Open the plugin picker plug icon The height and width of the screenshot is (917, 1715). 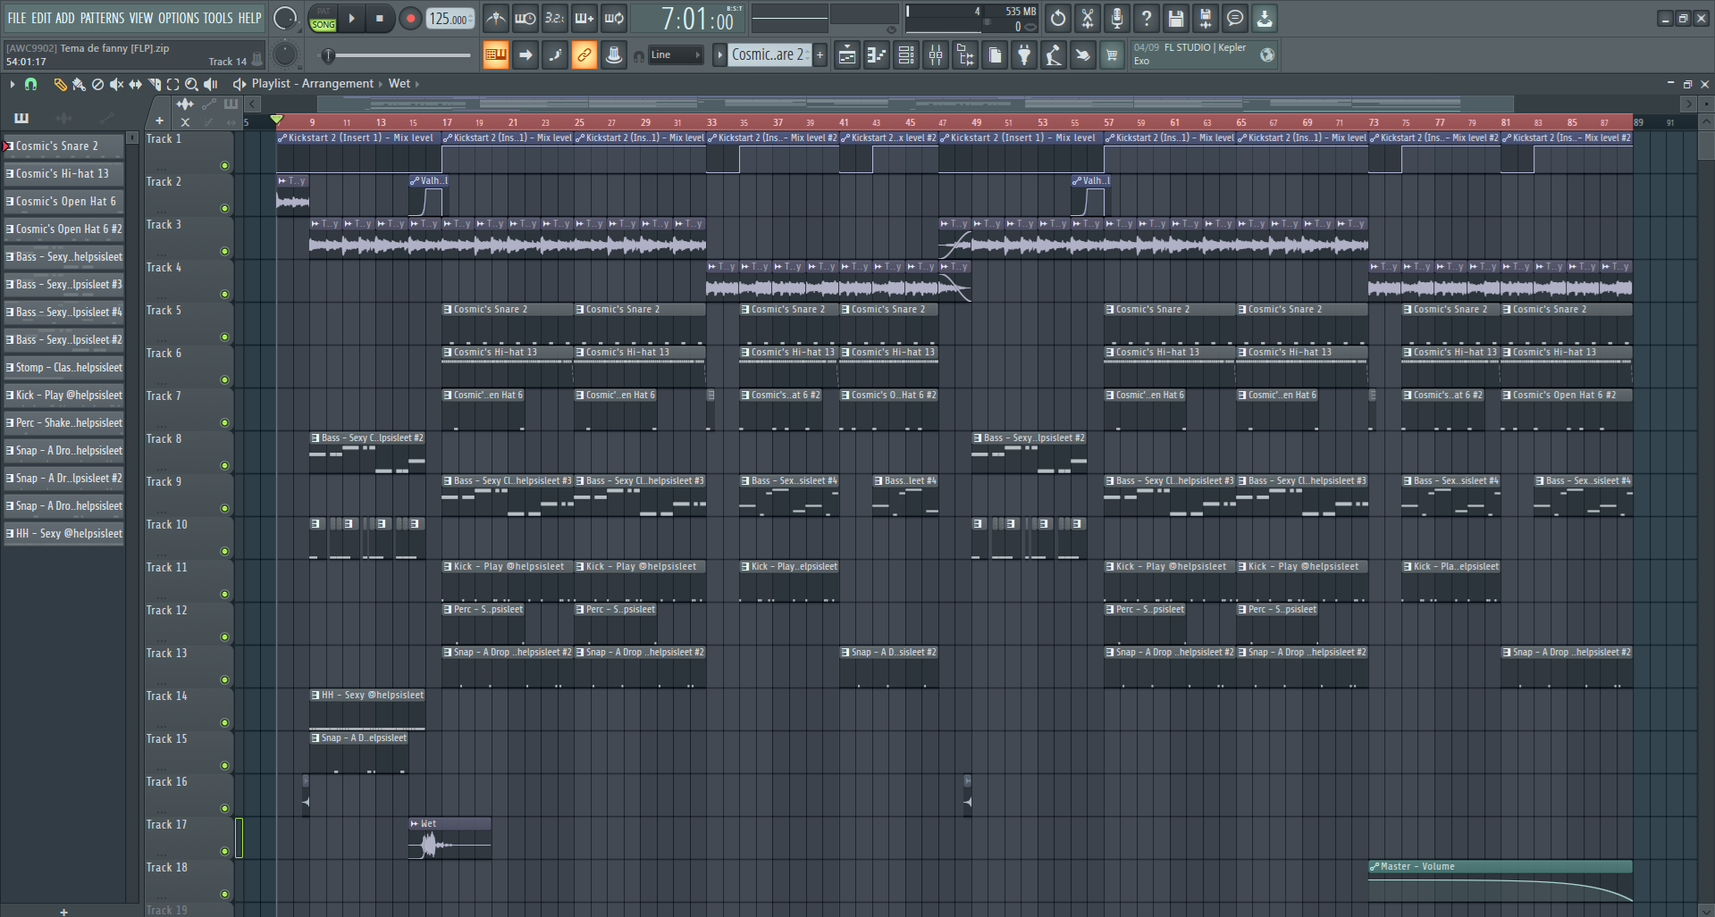pyautogui.click(x=1024, y=55)
